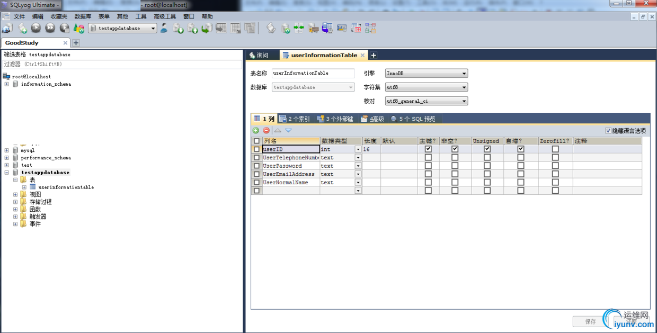The height and width of the screenshot is (333, 657).
Task: Click the execute query play icon
Action: coord(36,28)
